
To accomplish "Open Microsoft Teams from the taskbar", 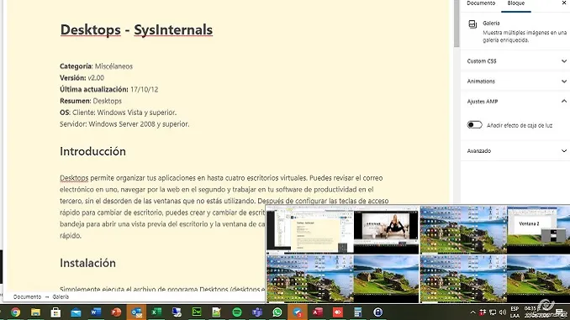I will click(257, 312).
